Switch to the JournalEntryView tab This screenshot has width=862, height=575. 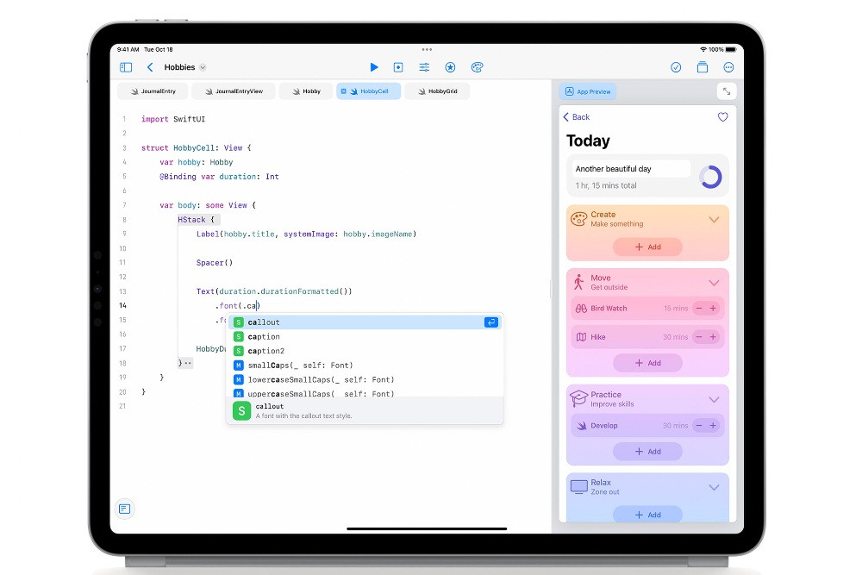(239, 91)
